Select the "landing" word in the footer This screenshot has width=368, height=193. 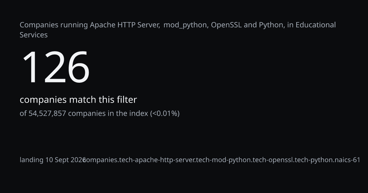click(32, 160)
